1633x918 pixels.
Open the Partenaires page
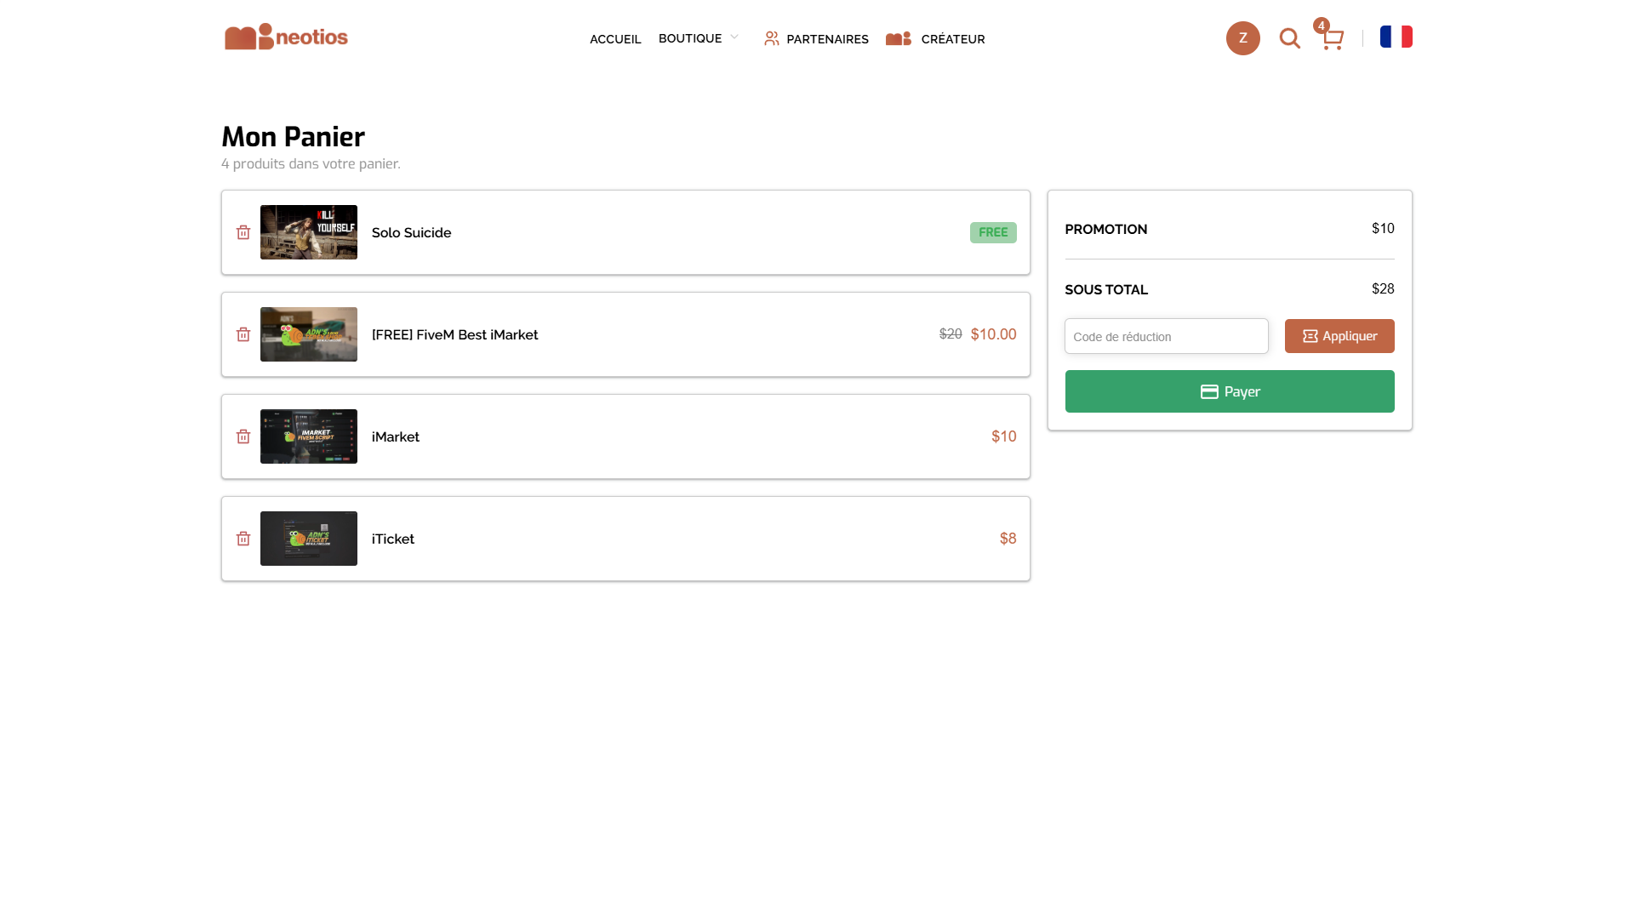pyautogui.click(x=816, y=39)
